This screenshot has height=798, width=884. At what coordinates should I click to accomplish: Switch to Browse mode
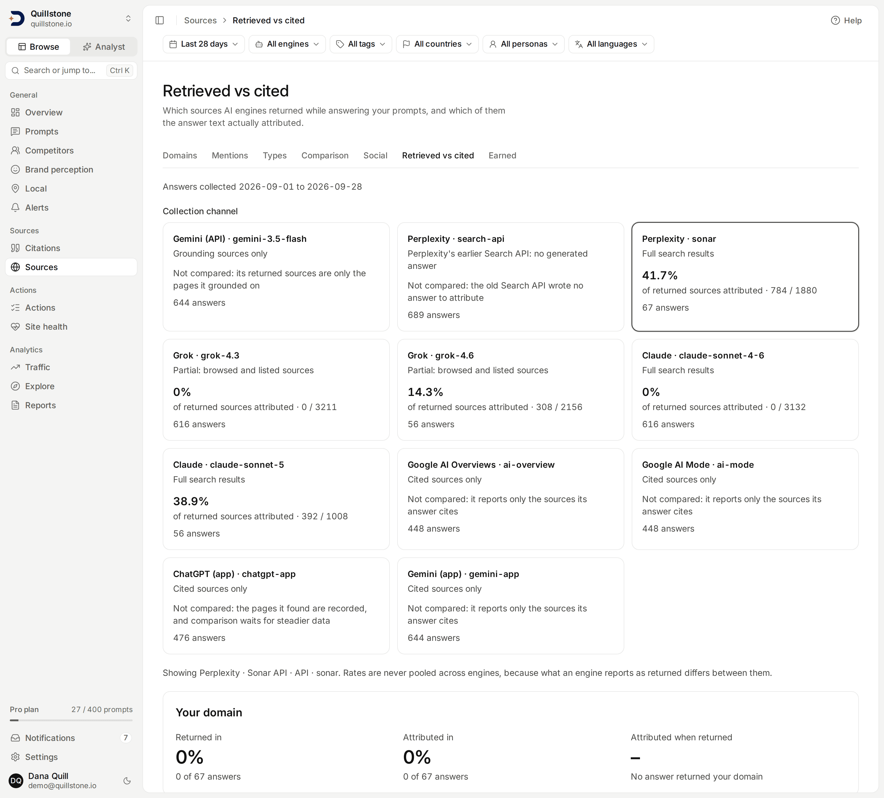pyautogui.click(x=39, y=46)
